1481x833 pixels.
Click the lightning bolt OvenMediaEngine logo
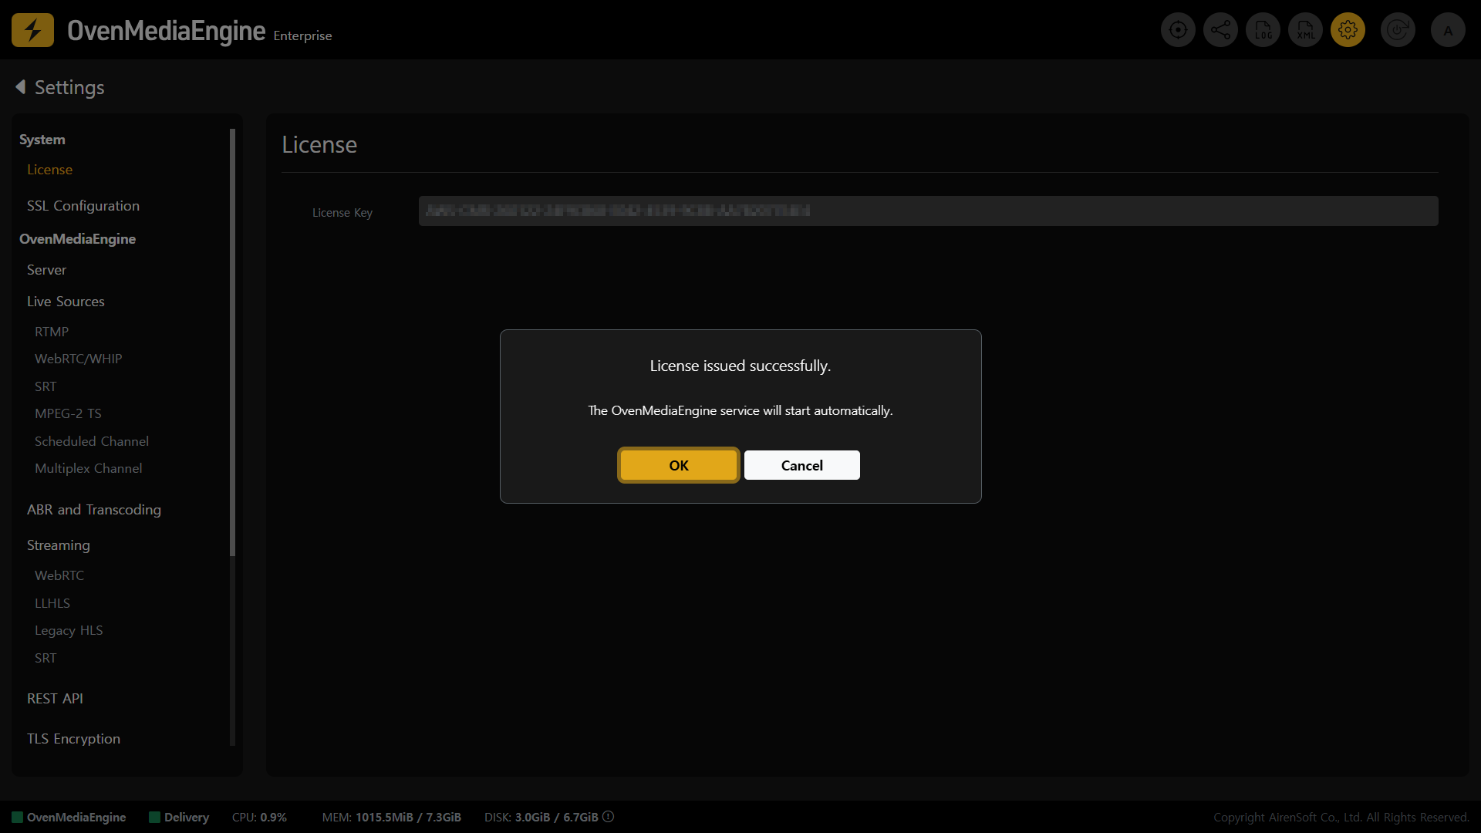click(x=32, y=30)
